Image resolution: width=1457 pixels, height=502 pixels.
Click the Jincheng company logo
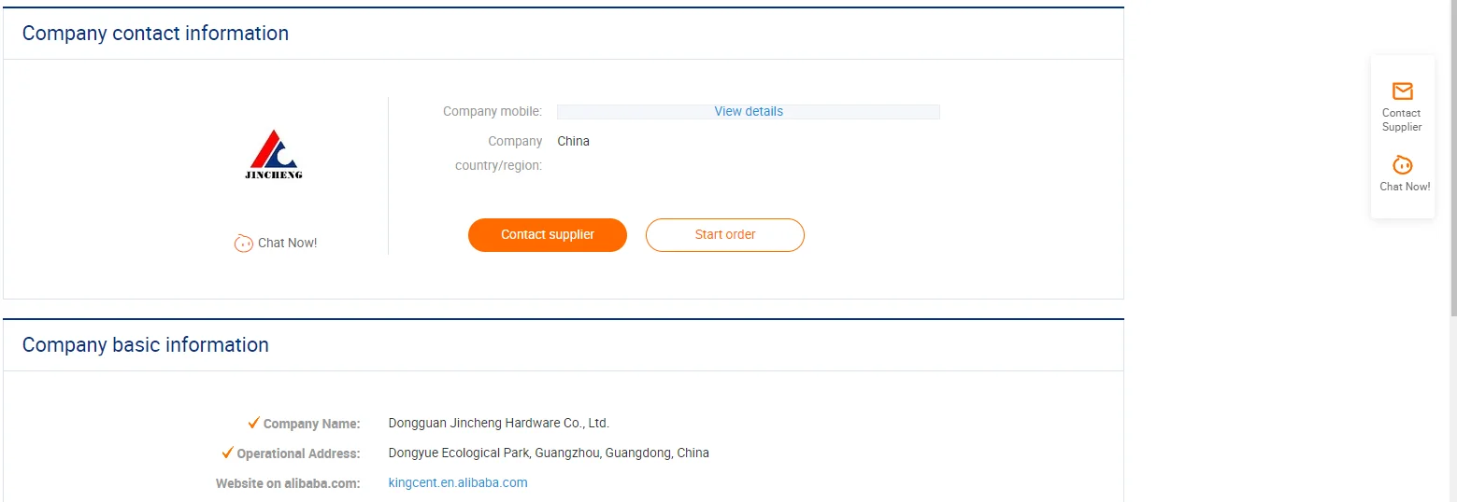pos(274,154)
